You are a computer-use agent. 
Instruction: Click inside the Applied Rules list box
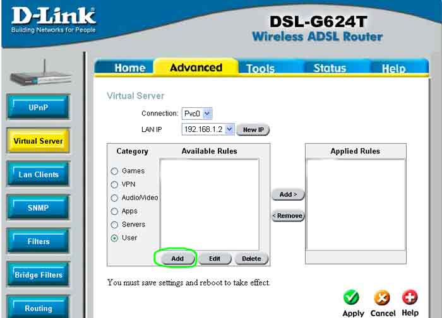click(x=355, y=205)
